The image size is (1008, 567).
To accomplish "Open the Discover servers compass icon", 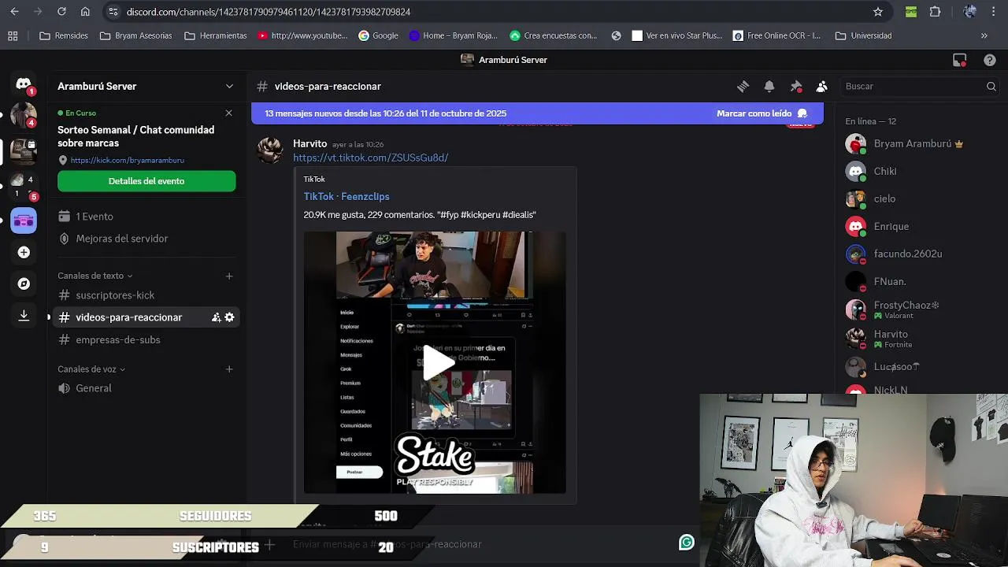I will click(24, 283).
